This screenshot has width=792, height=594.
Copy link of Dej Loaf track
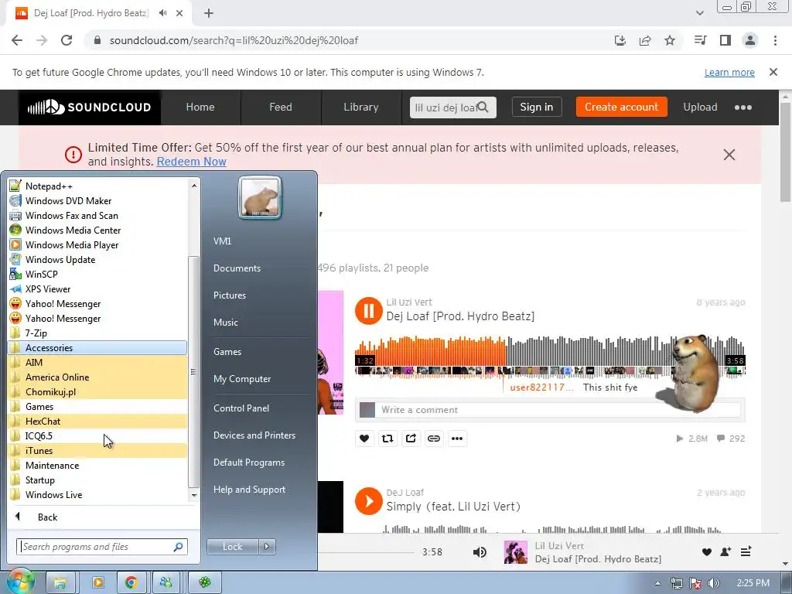pos(434,439)
